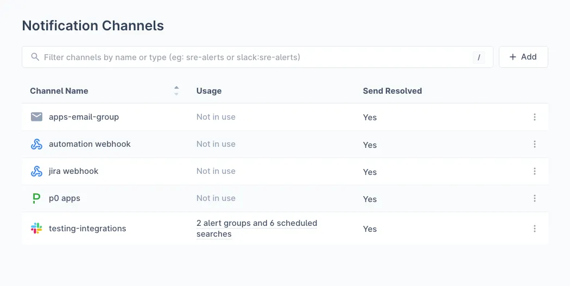Select the apps-email-group channel name
Image resolution: width=570 pixels, height=286 pixels.
pyautogui.click(x=84, y=117)
